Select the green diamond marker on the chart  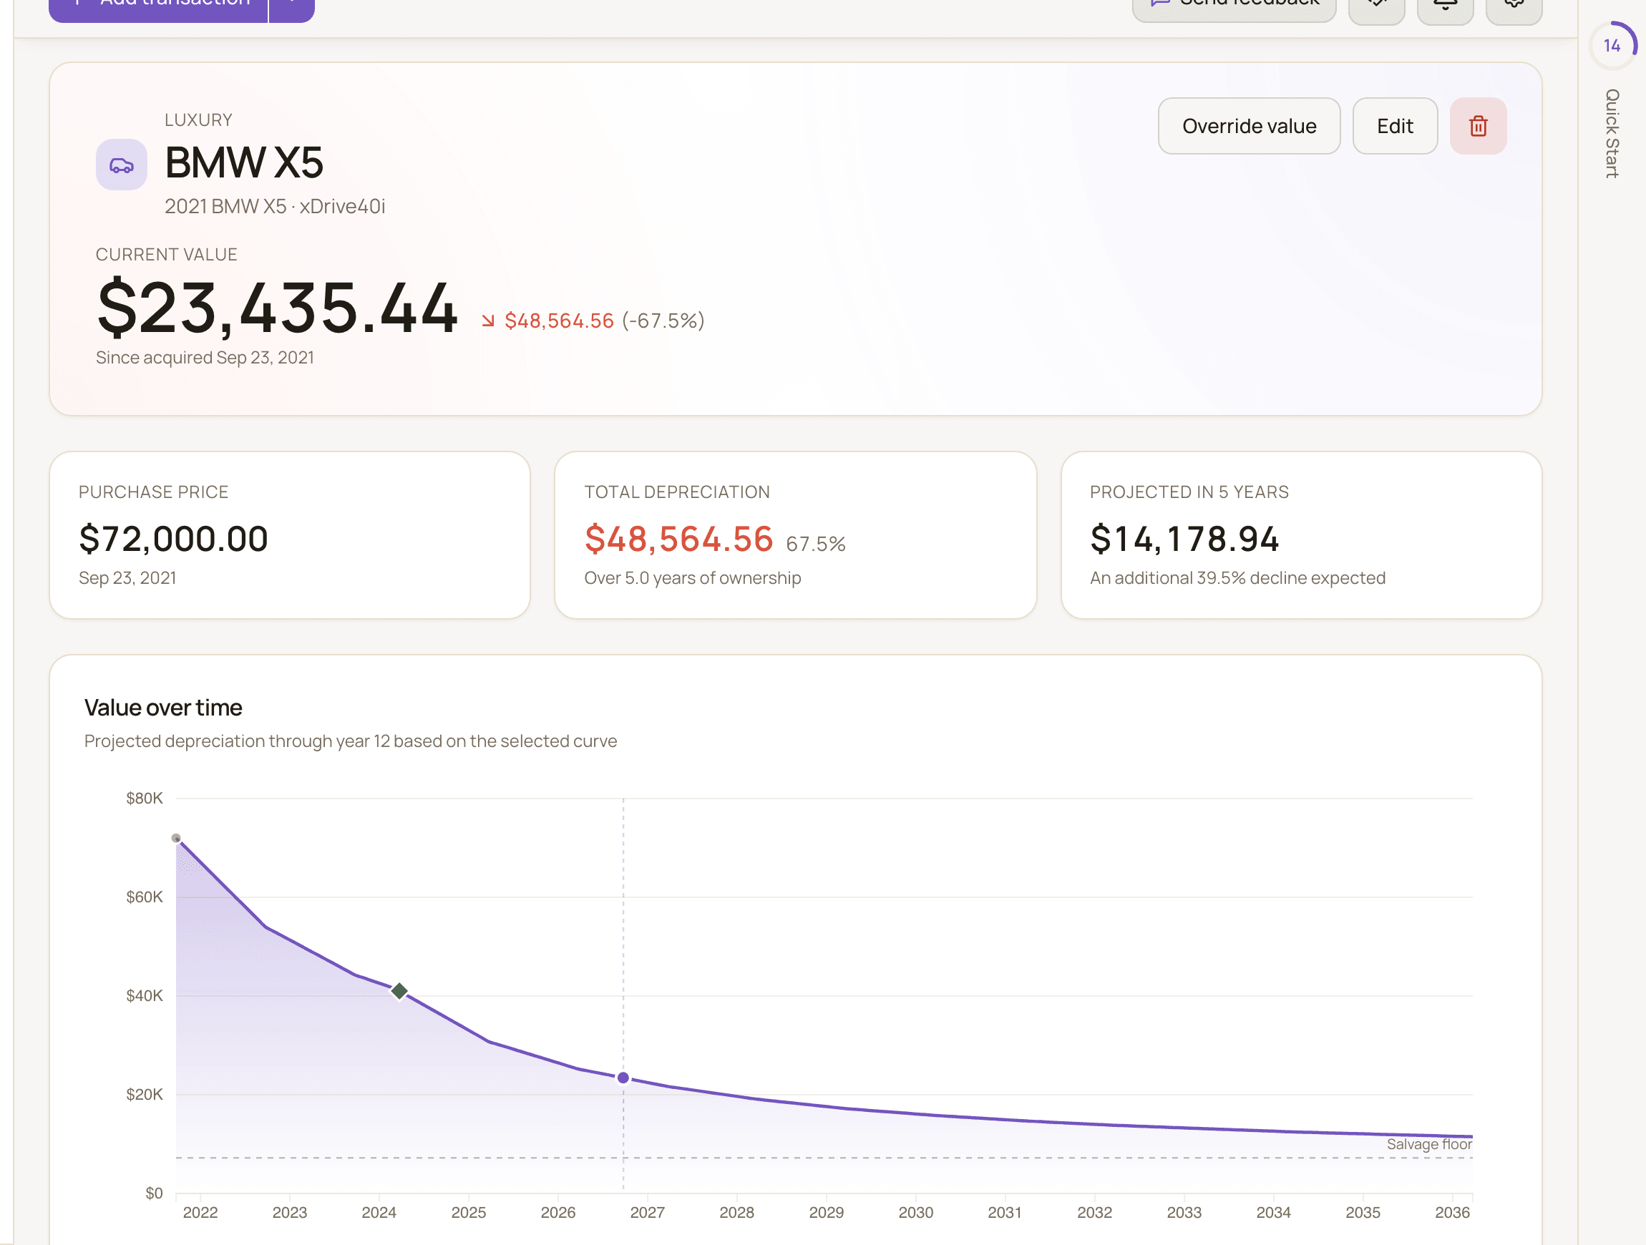pyautogui.click(x=399, y=990)
